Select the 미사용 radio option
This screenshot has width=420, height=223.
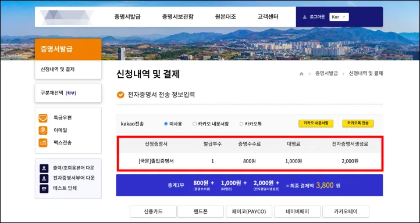click(166, 124)
